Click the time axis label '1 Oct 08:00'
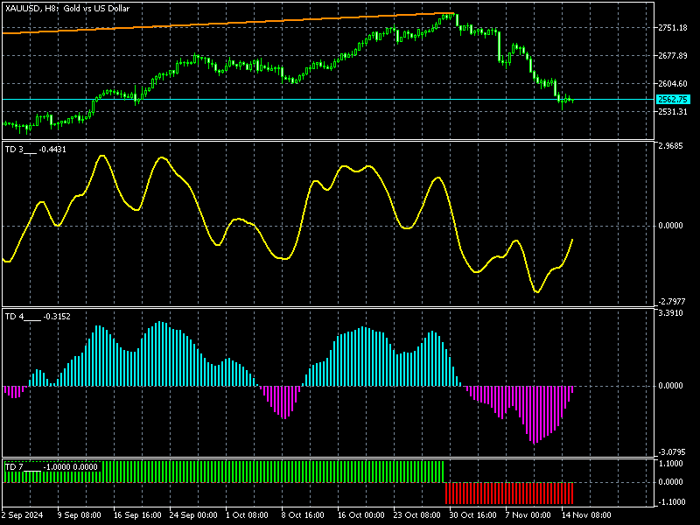 [x=247, y=515]
